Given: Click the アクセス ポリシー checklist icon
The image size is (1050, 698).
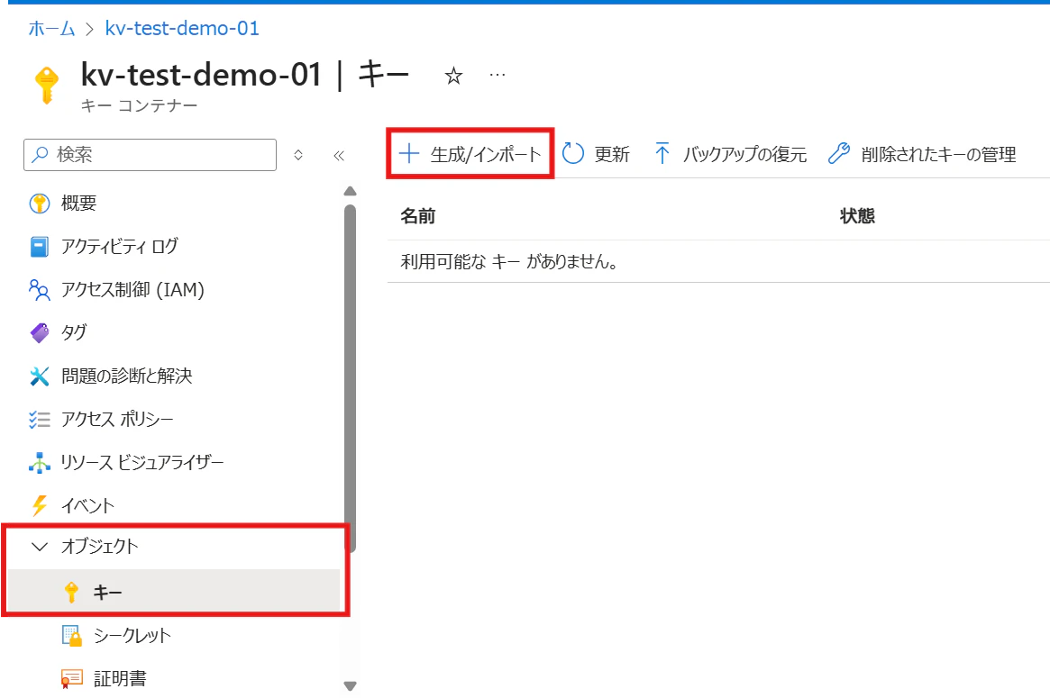Looking at the screenshot, I should (x=40, y=420).
